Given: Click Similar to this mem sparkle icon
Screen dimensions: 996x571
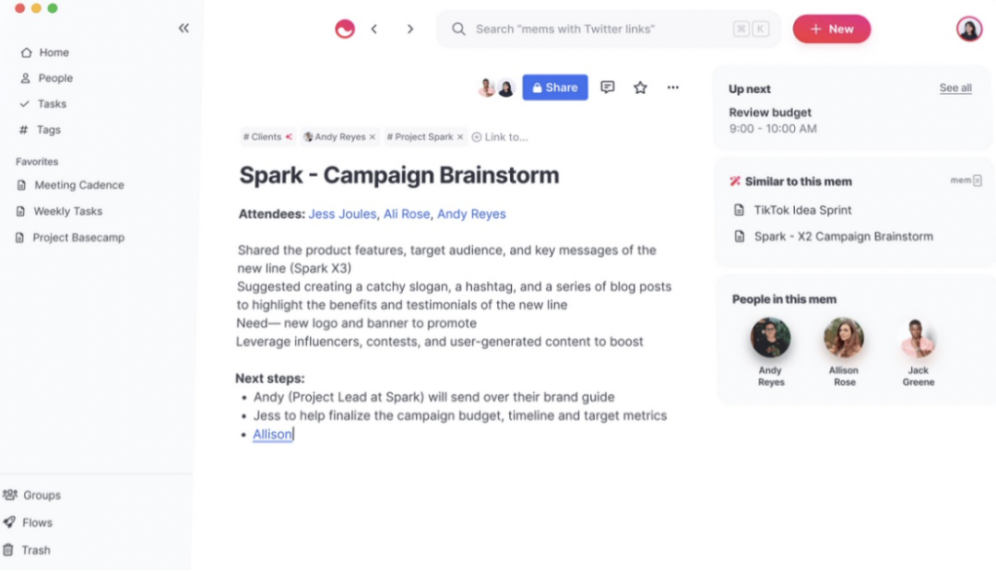Looking at the screenshot, I should pos(735,181).
